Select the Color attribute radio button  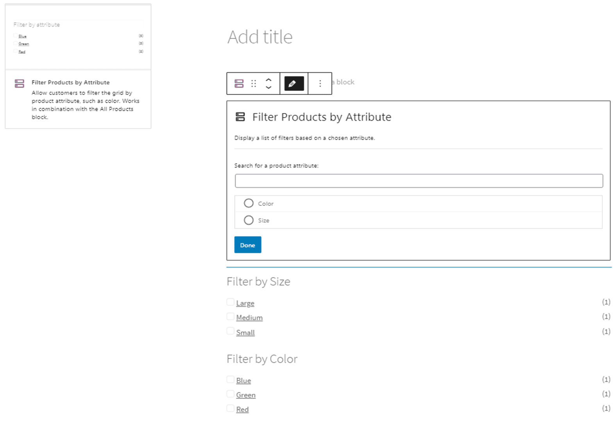coord(249,203)
